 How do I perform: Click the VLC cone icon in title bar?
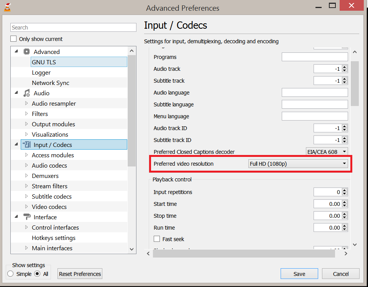coord(7,7)
